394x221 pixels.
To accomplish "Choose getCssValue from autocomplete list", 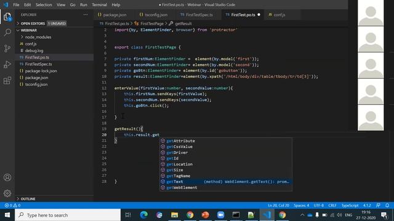I will click(226, 147).
